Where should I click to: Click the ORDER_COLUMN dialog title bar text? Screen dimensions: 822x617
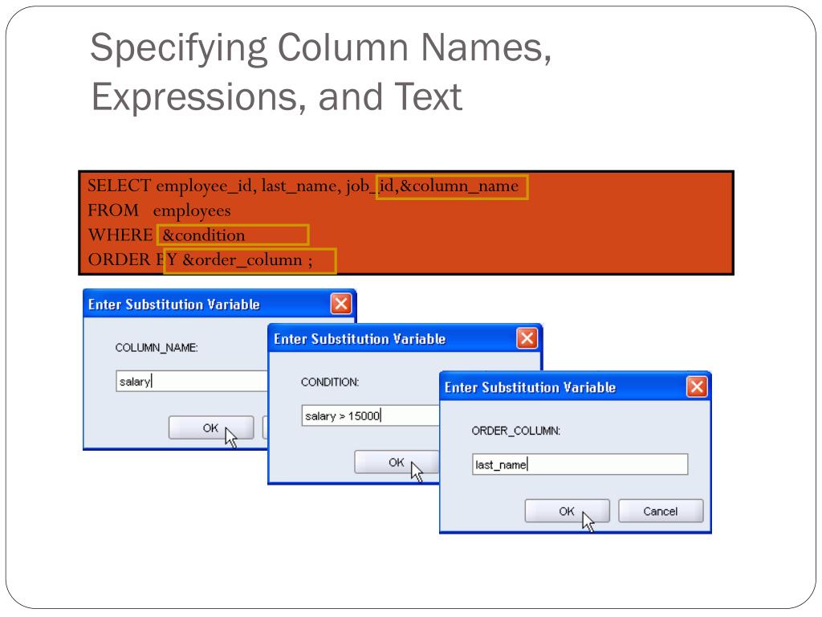click(x=530, y=388)
